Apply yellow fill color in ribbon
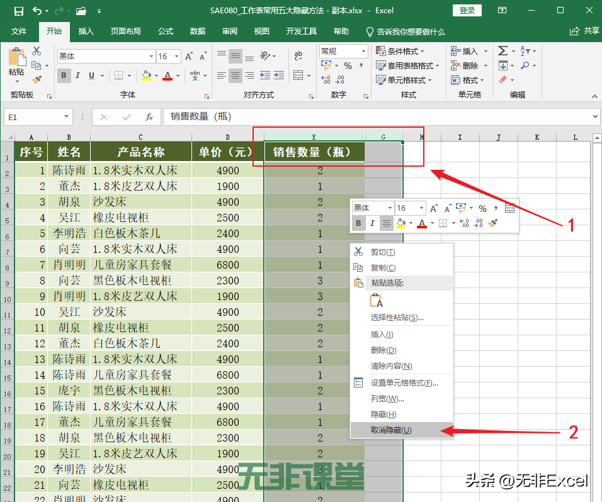This screenshot has width=602, height=502. (146, 75)
